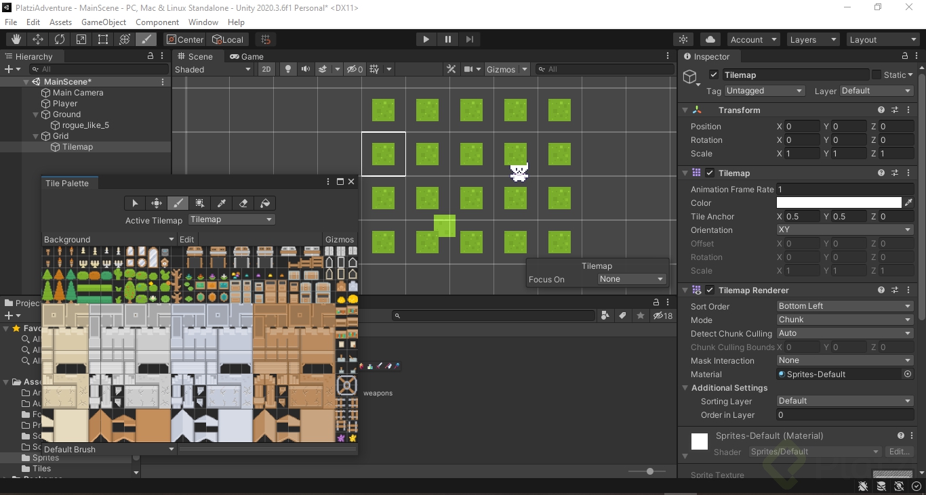The image size is (926, 495).
Task: Select the eyedropper picker in Tile Palette
Action: [222, 203]
